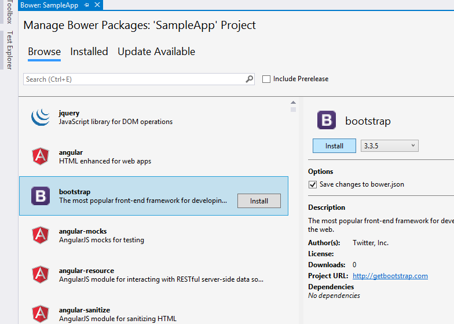This screenshot has height=324, width=454.
Task: Open the Toolbox side panel
Action: (x=9, y=12)
